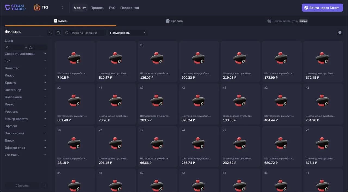Open the item priced 133.85 ₽
Viewport: 348px width, 192px height.
[240, 104]
